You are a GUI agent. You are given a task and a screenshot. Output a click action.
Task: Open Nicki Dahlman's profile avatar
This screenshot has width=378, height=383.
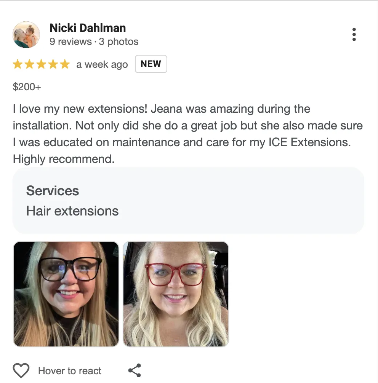(26, 35)
